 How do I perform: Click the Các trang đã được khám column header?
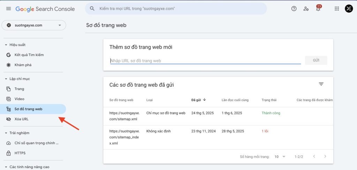pos(315,100)
